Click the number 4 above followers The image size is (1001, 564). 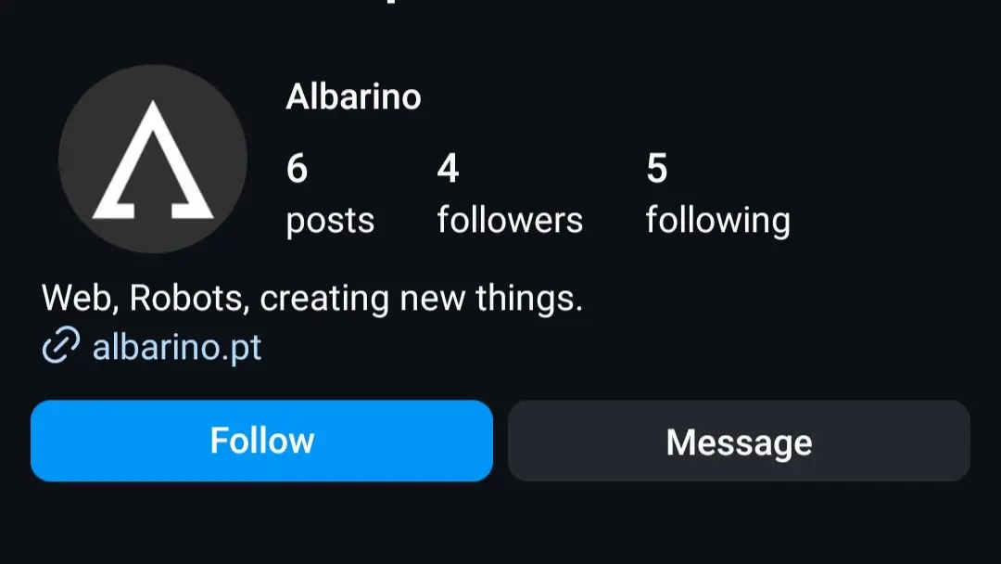448,169
